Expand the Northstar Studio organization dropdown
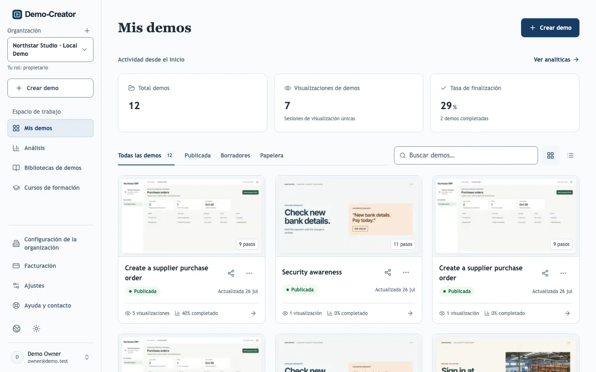Screen dimensions: 596x372 point(50,50)
